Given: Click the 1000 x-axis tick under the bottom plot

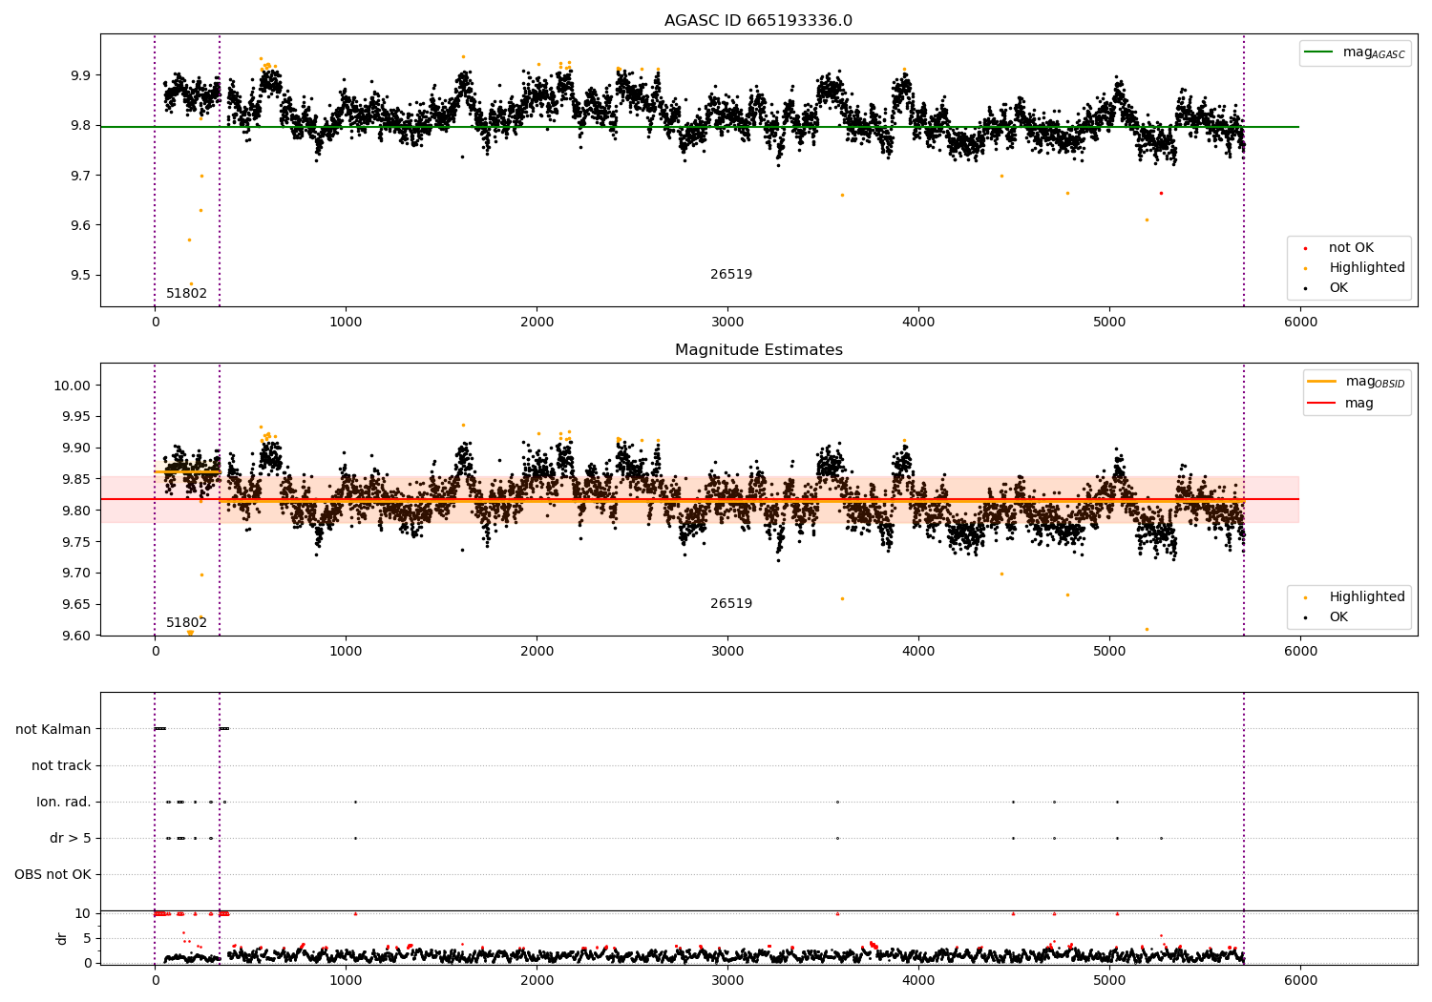Looking at the screenshot, I should 346,981.
